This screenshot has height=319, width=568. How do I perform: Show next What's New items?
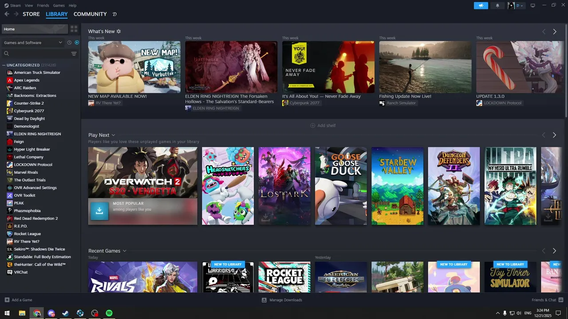click(555, 32)
